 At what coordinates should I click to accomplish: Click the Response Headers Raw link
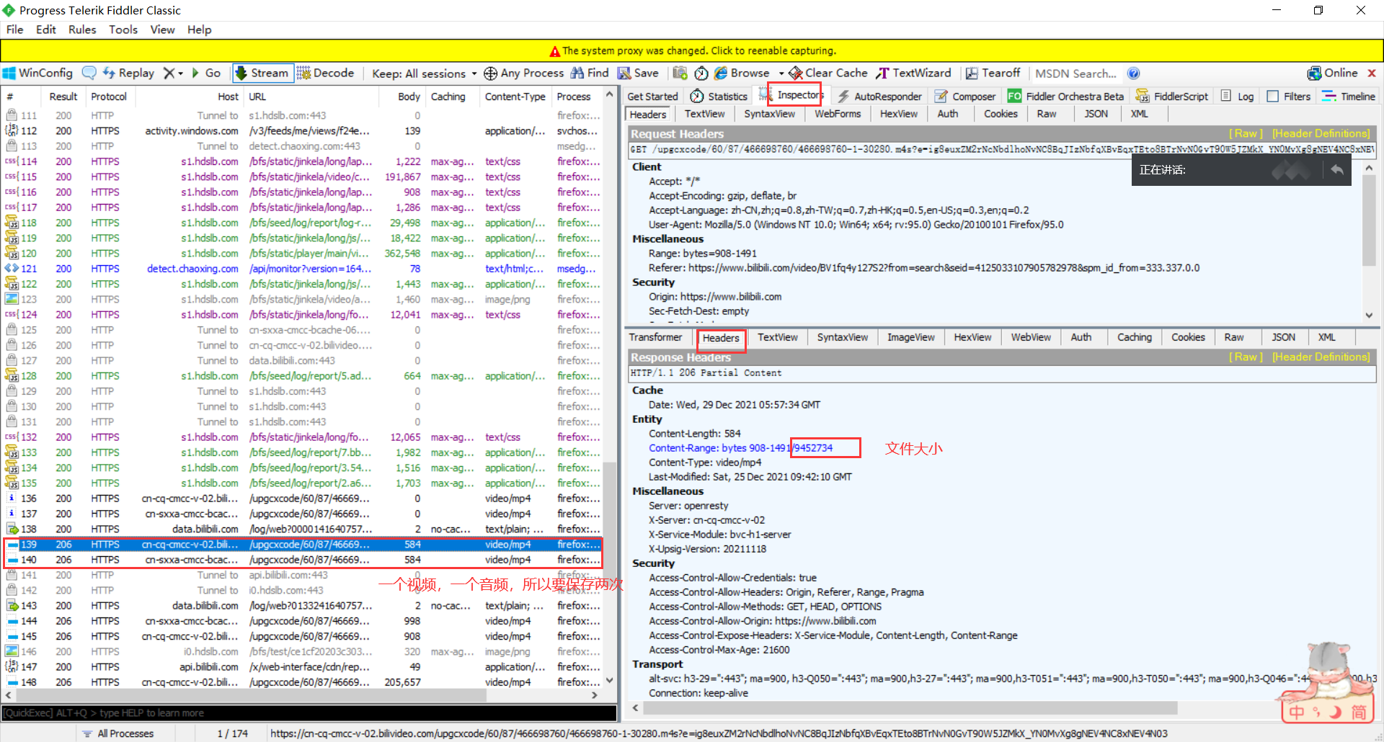coord(1246,357)
